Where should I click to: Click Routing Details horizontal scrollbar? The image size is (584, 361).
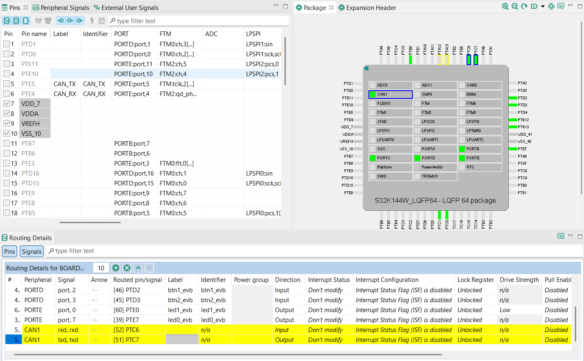[228, 354]
